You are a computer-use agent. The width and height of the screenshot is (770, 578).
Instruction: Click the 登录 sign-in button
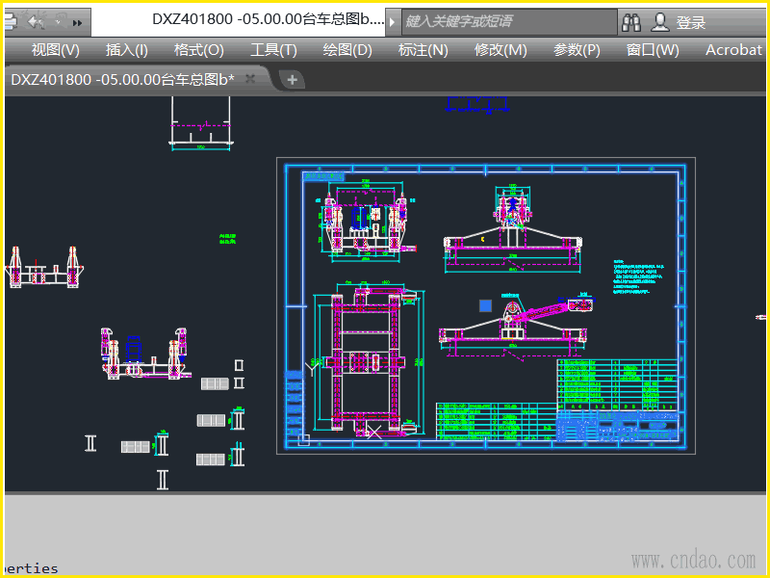click(691, 22)
